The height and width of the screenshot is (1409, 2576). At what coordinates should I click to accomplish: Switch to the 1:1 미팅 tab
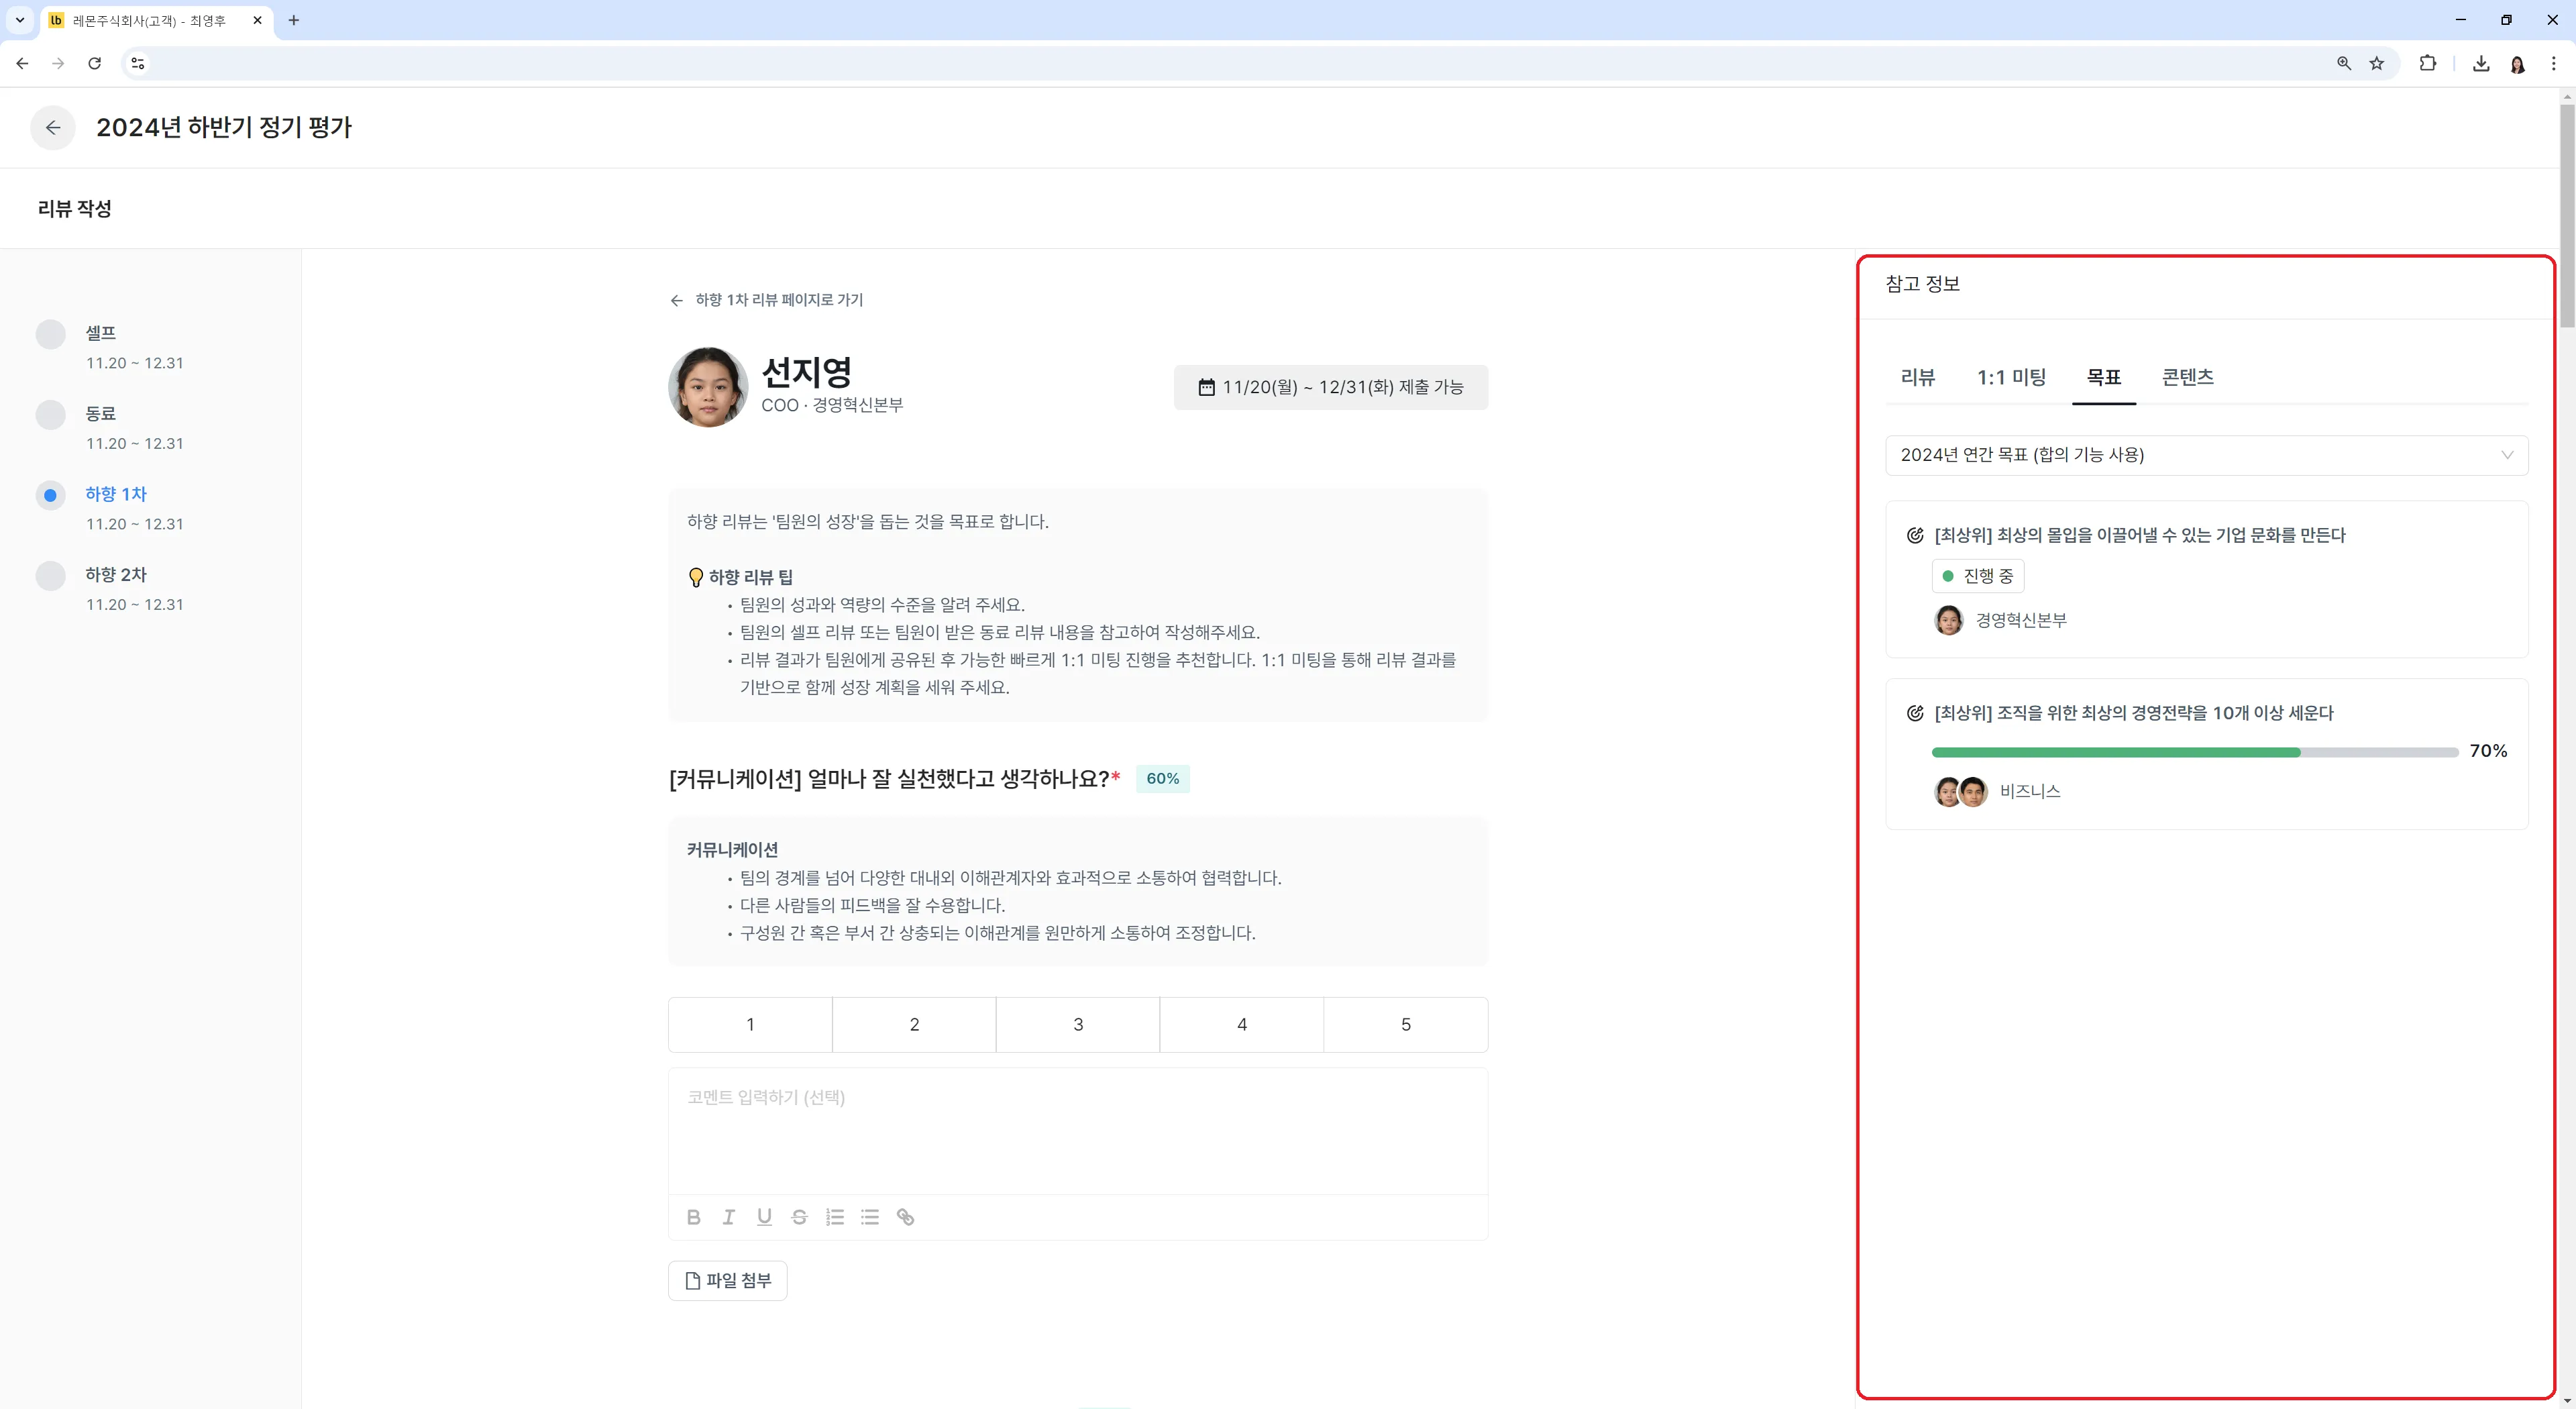coord(2011,377)
